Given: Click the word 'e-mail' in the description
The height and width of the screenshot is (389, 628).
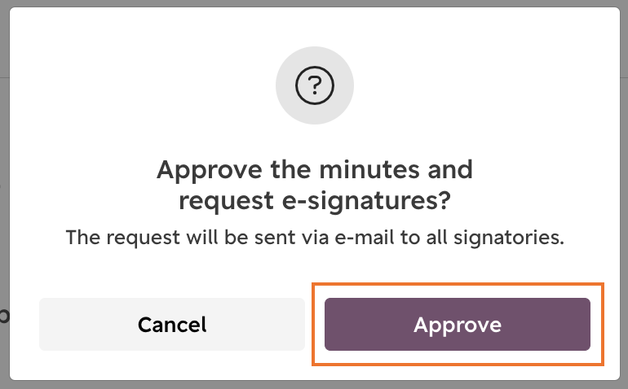Looking at the screenshot, I should tap(365, 238).
